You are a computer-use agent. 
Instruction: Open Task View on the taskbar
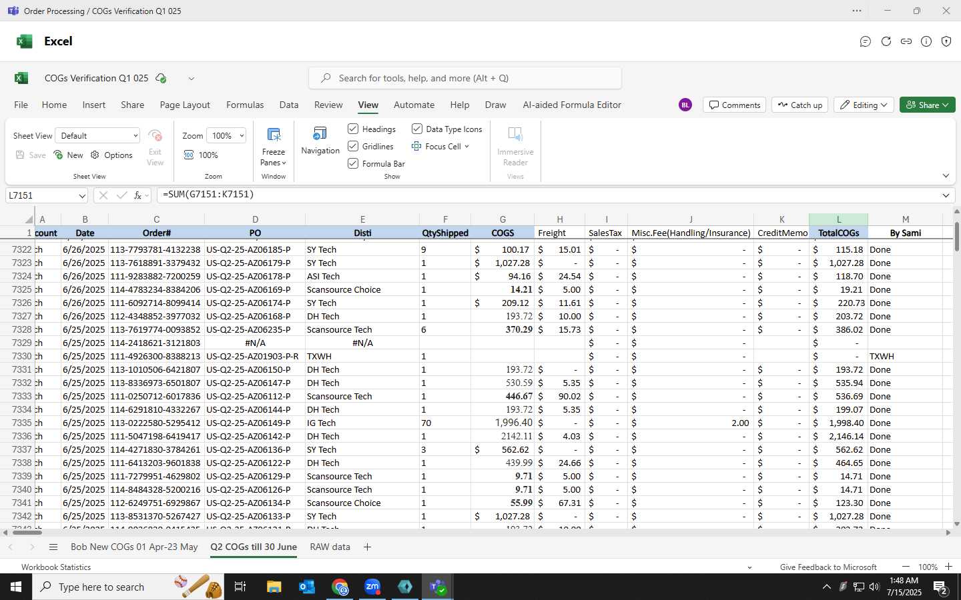click(240, 587)
